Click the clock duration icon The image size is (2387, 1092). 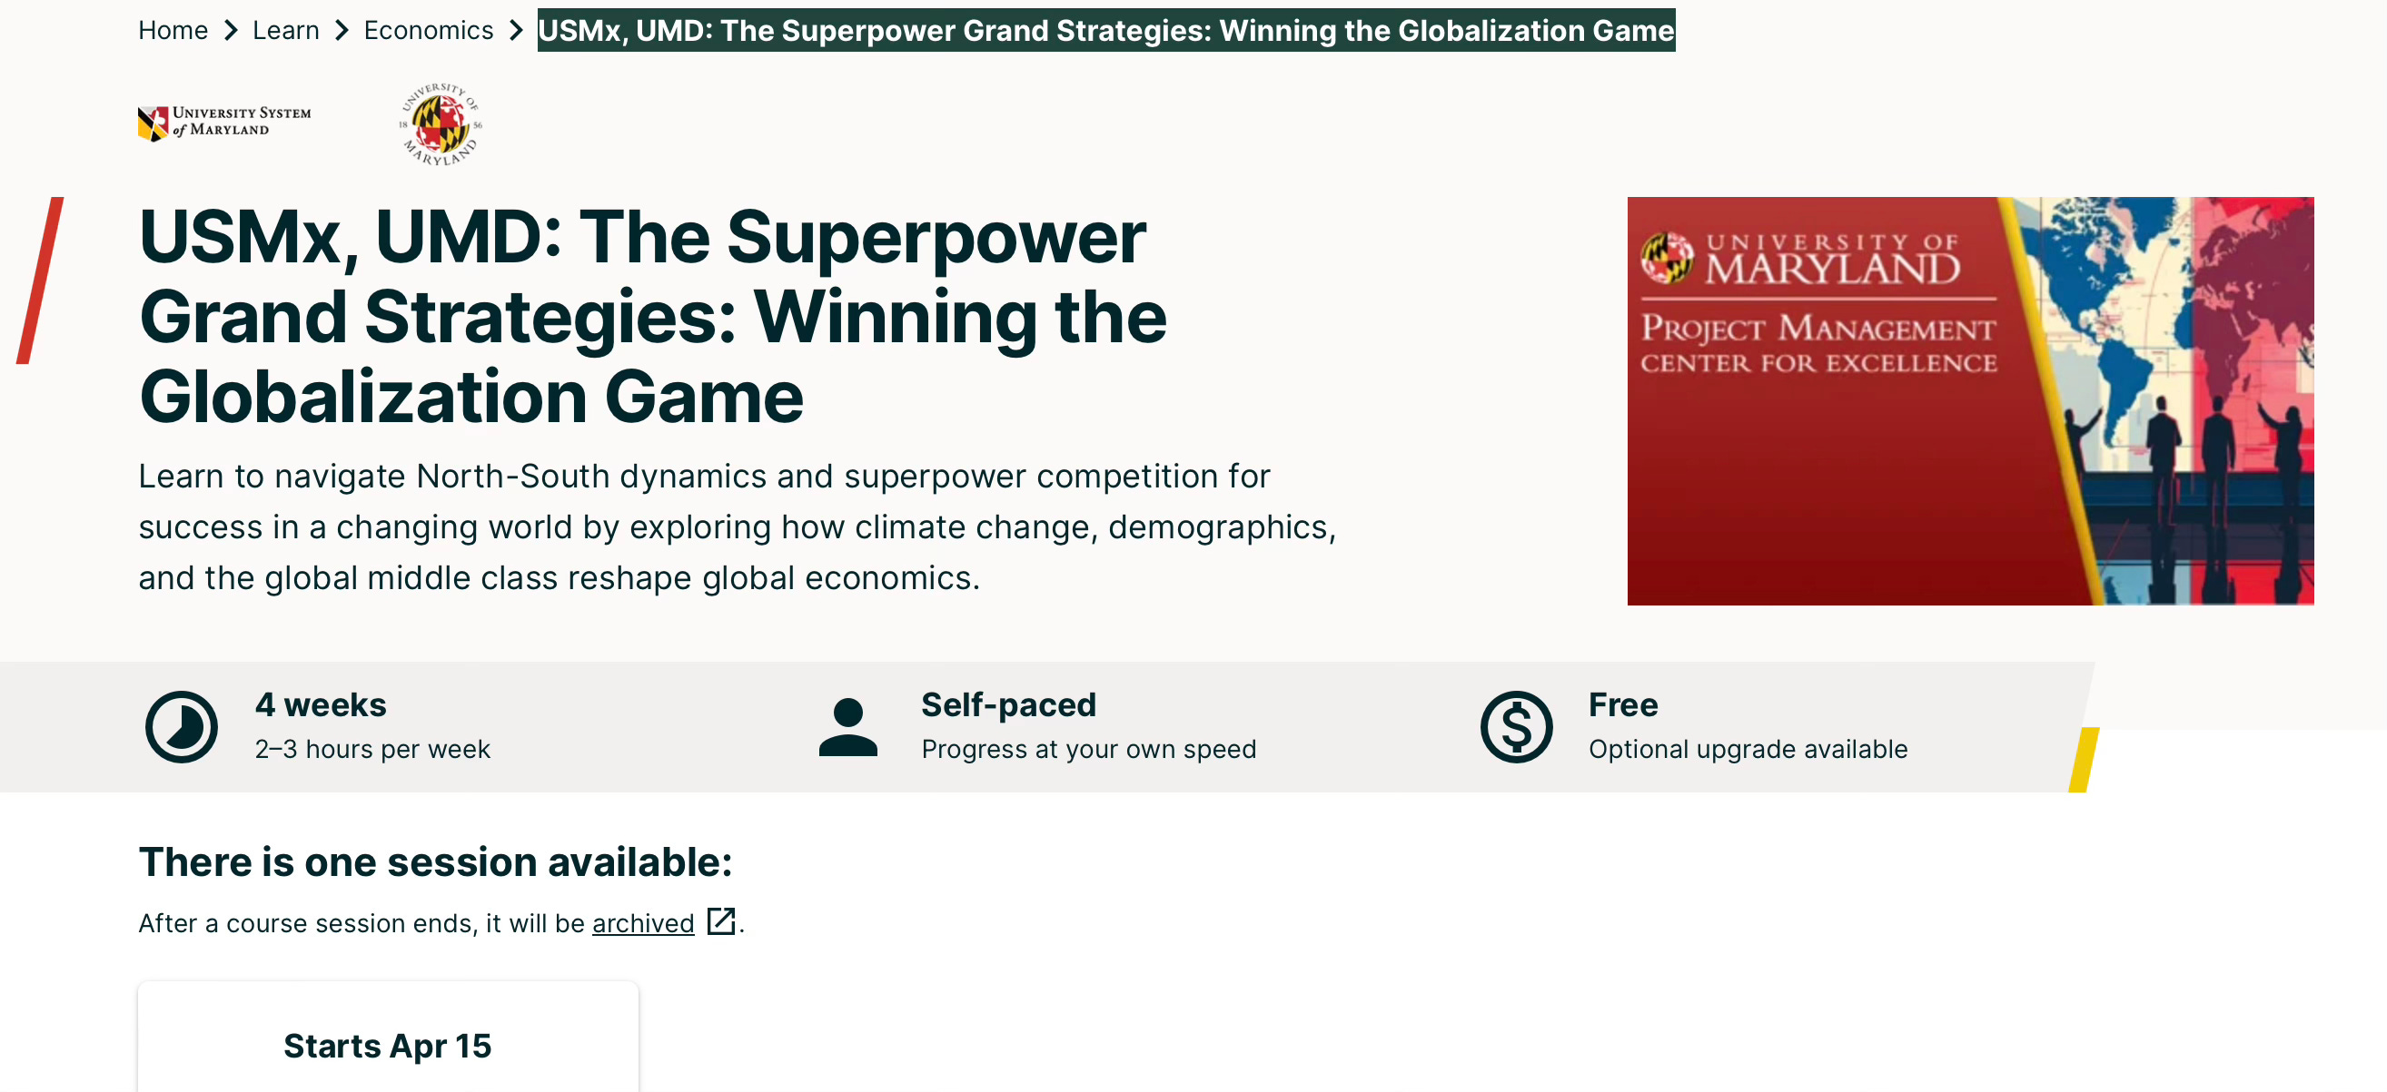(x=182, y=727)
